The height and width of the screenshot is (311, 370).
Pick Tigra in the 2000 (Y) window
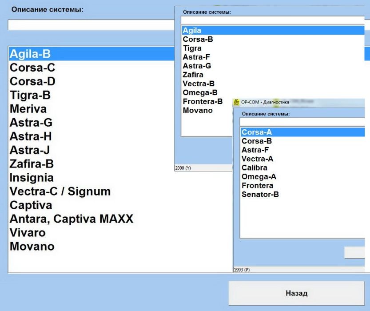tap(192, 48)
